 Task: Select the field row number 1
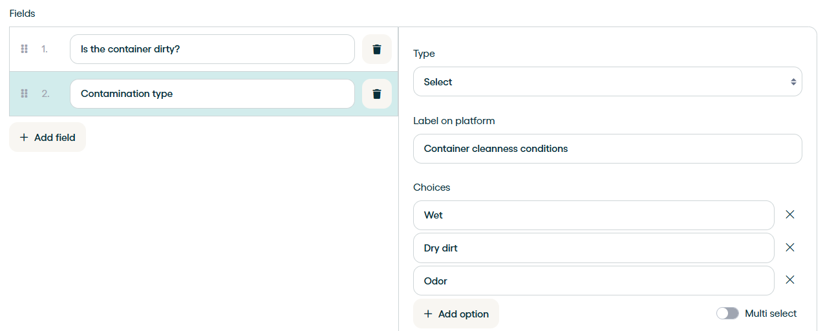point(45,49)
